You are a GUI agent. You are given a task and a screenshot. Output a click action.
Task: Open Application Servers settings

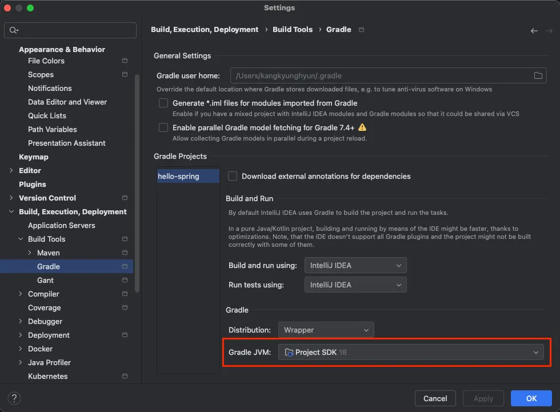(62, 225)
